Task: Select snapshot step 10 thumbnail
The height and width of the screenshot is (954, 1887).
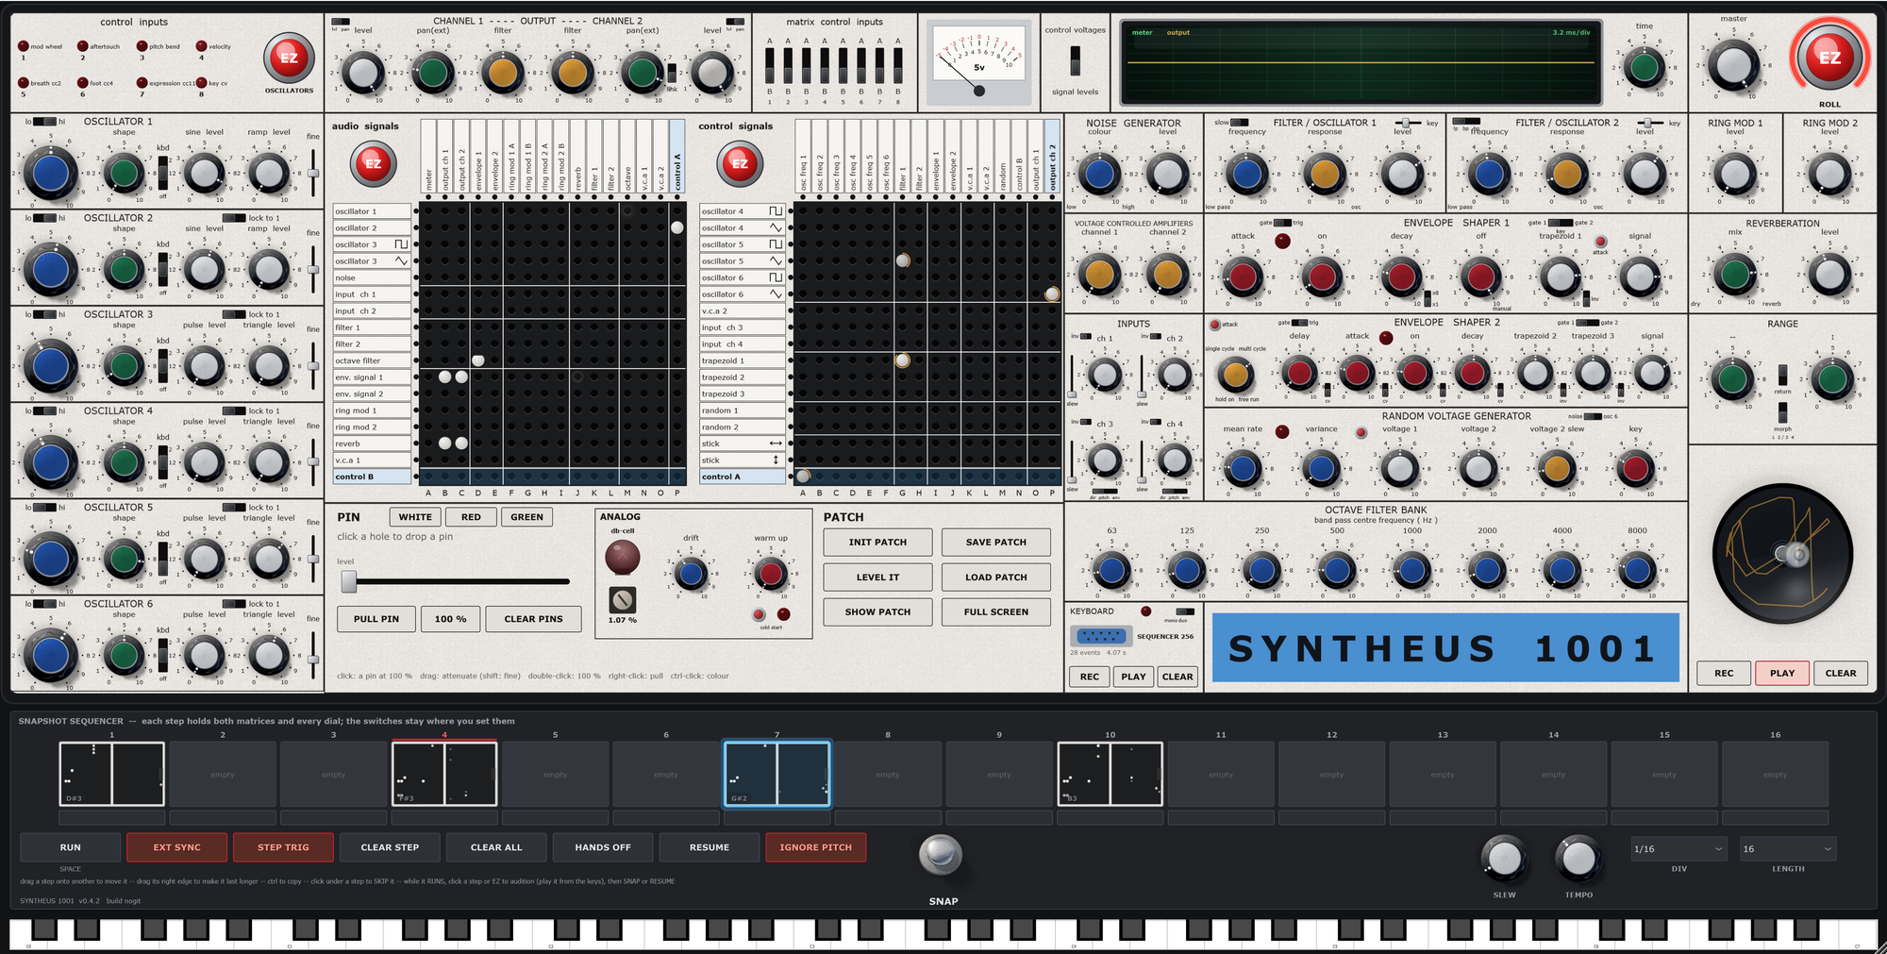Action: [x=1110, y=774]
